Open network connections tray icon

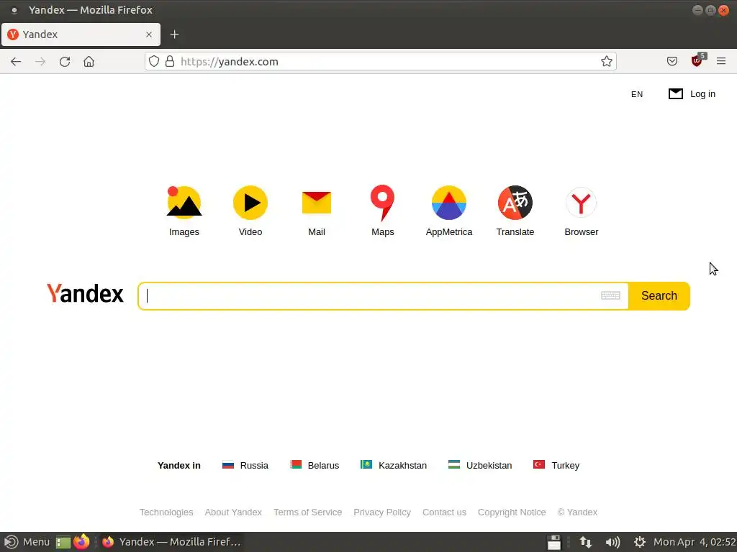click(x=586, y=542)
